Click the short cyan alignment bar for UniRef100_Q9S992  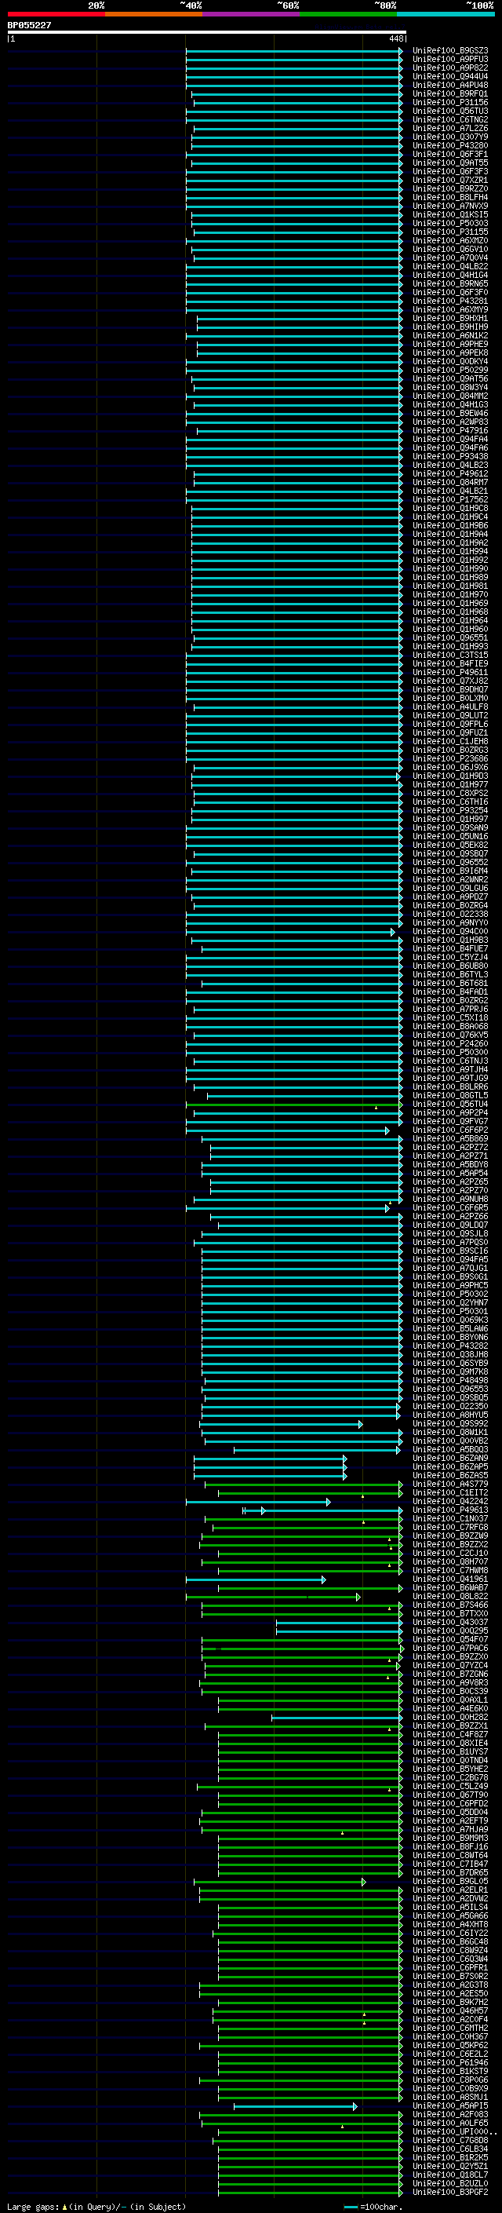tap(282, 1423)
